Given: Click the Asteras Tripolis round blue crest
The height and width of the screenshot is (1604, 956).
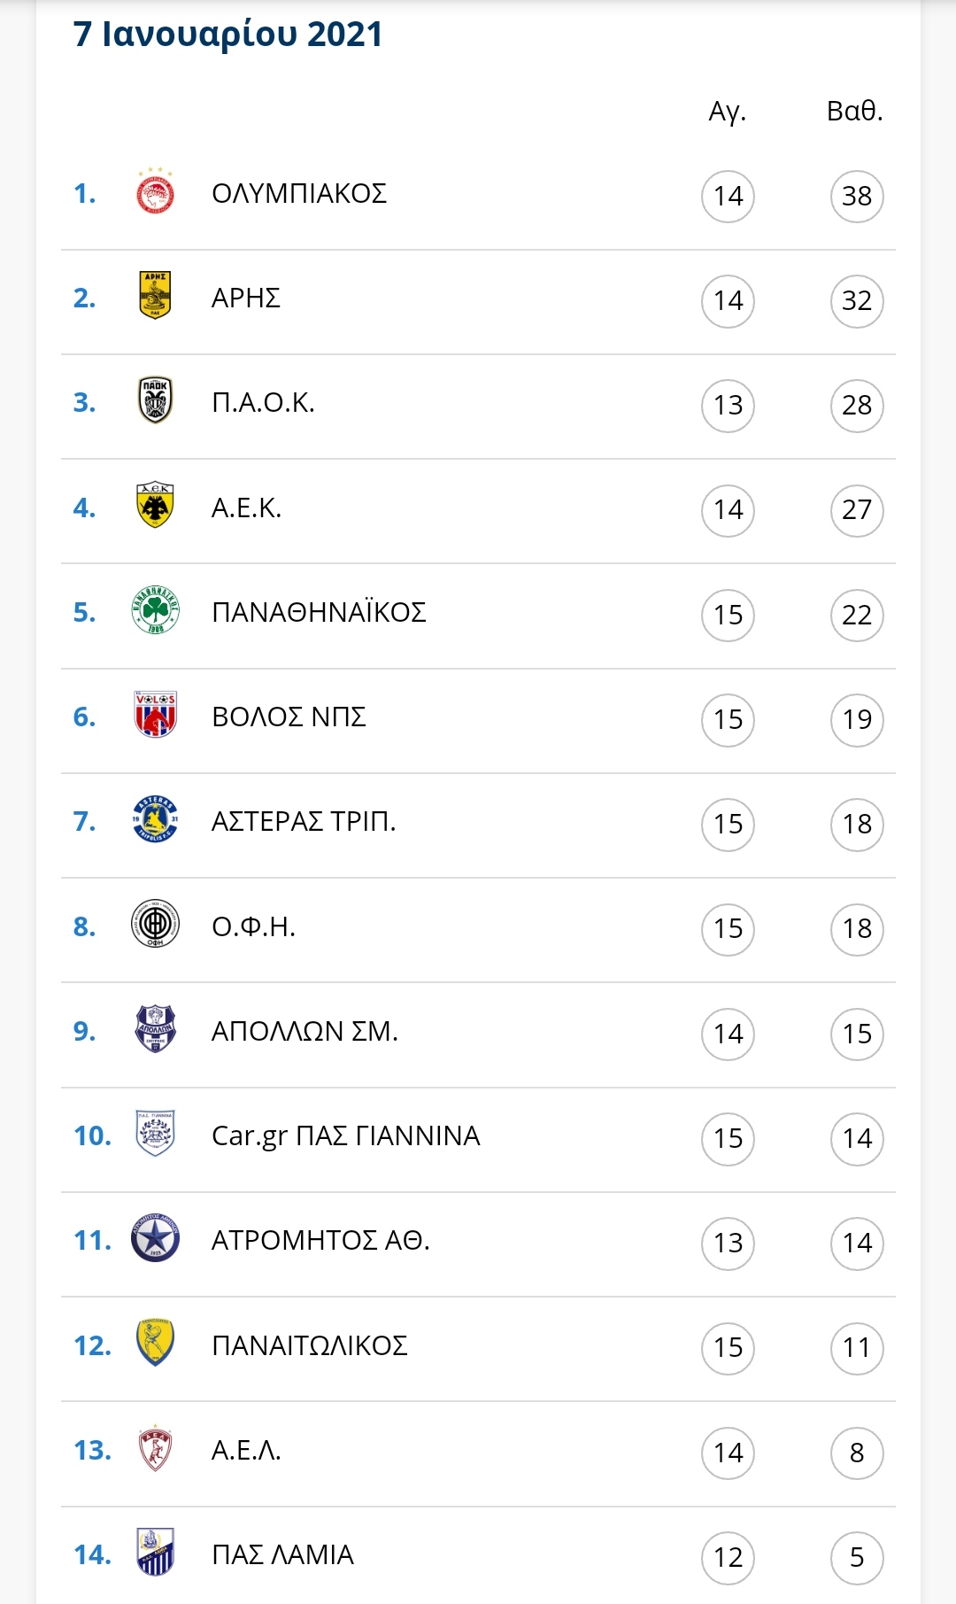Looking at the screenshot, I should (x=155, y=819).
